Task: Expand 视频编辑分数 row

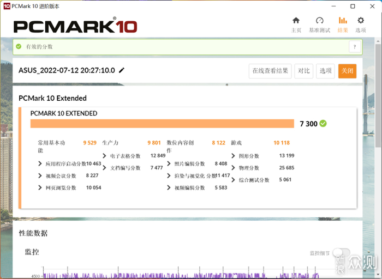Action: coord(169,187)
